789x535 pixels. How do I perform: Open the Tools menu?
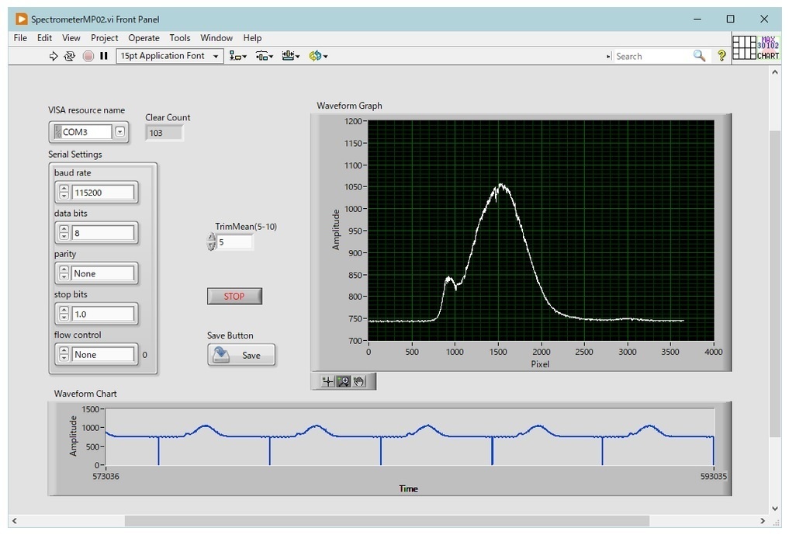tap(180, 38)
